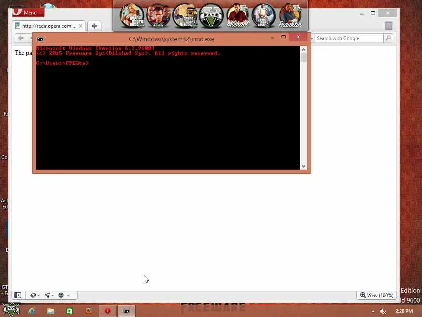Image resolution: width=422 pixels, height=317 pixels.
Task: Click into the Search with Google field
Action: coord(349,38)
